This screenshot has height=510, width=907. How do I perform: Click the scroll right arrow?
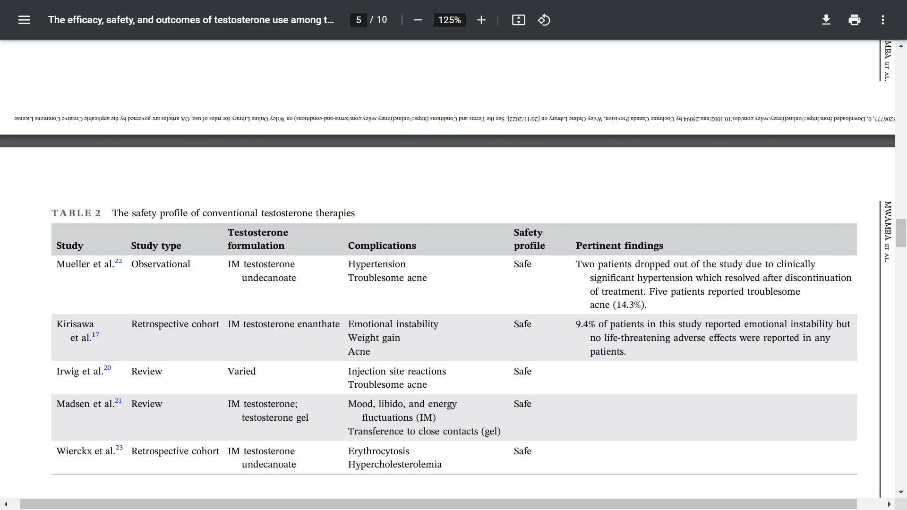coord(889,504)
